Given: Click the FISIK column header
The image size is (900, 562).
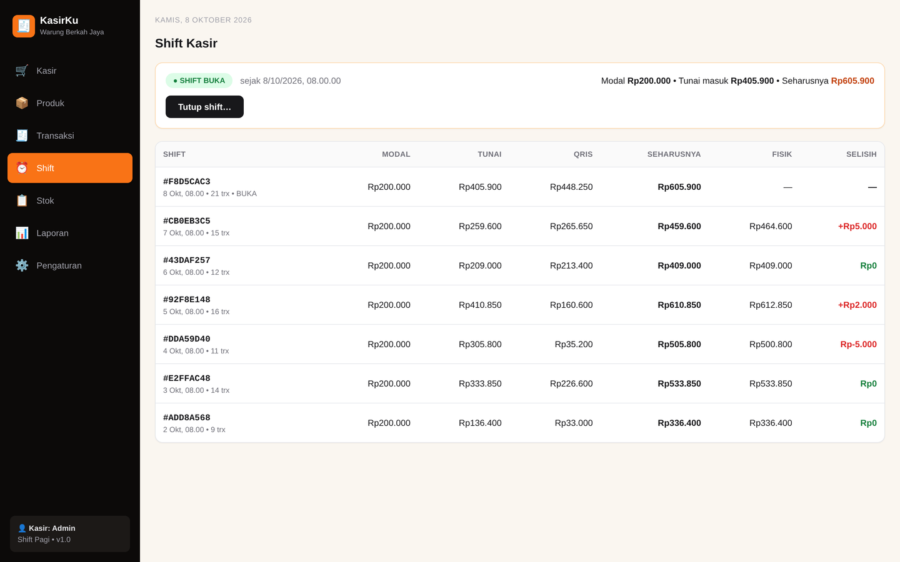Looking at the screenshot, I should pos(782,154).
